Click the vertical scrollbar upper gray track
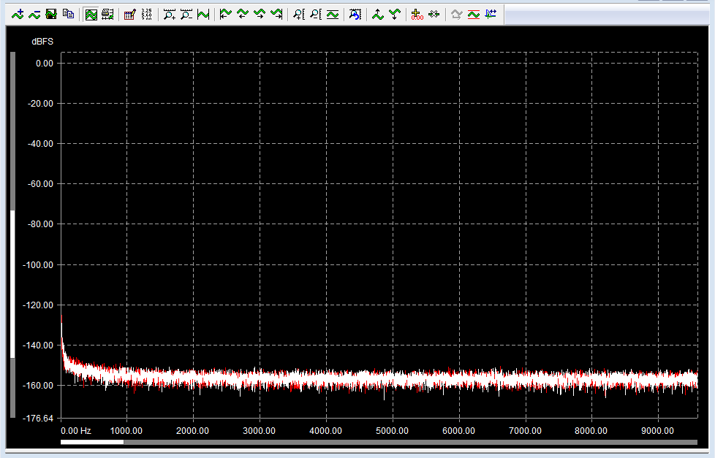 pos(12,131)
